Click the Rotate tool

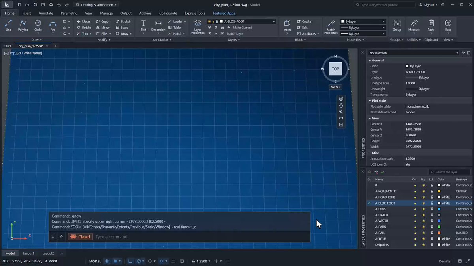tap(84, 28)
